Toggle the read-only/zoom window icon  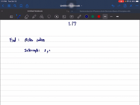coord(11,17)
